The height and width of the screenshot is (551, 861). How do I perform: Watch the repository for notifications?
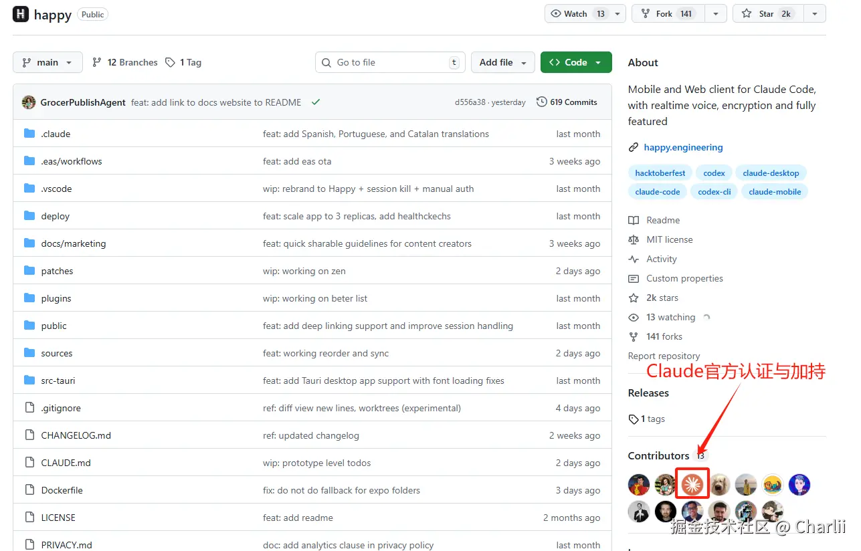pyautogui.click(x=577, y=13)
